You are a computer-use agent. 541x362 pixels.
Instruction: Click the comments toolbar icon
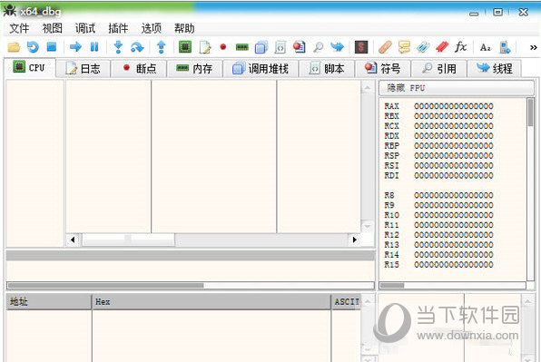(404, 47)
